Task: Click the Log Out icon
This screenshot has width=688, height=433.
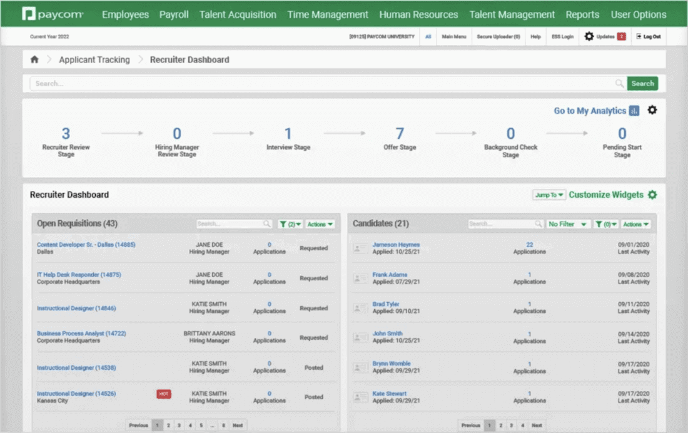Action: [x=639, y=36]
